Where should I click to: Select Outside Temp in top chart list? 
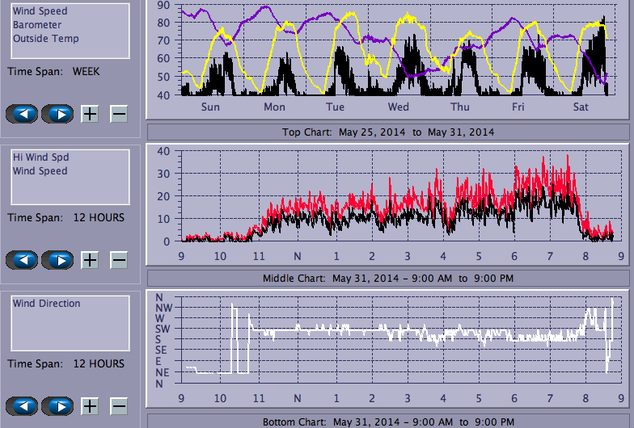point(45,38)
